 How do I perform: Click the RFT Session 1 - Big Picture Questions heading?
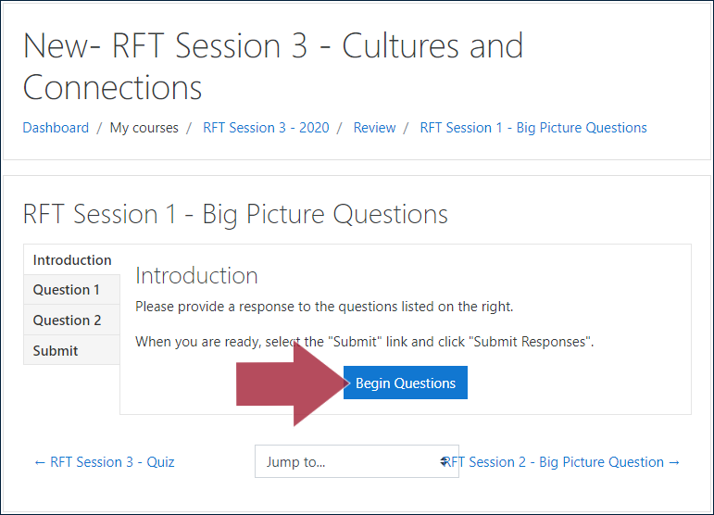click(235, 214)
